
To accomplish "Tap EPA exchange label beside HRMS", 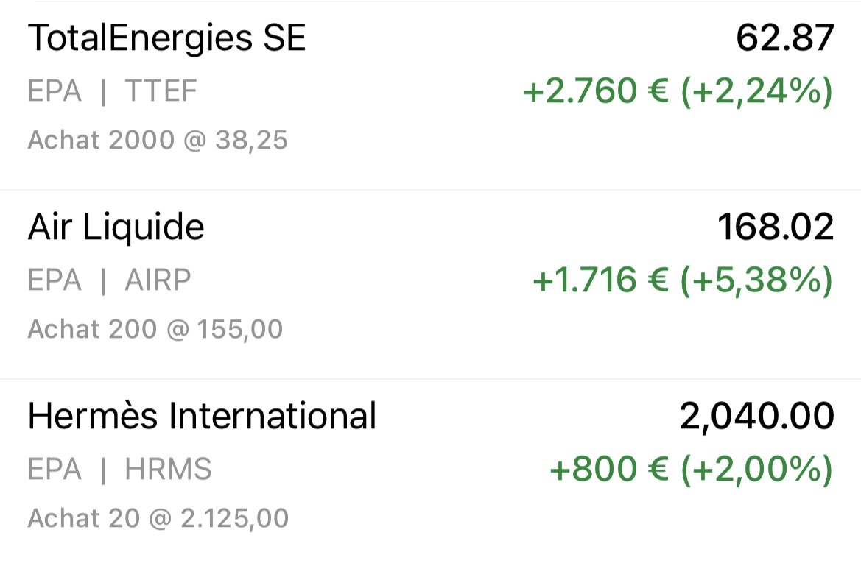I will click(55, 470).
